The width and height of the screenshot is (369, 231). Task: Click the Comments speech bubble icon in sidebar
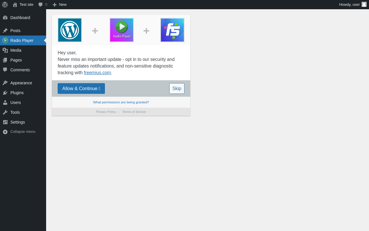(5, 70)
